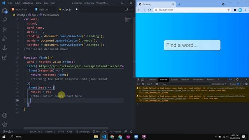This screenshot has height=140, width=249.
Task: Click Chrome's back arrow
Action: pos(139,10)
